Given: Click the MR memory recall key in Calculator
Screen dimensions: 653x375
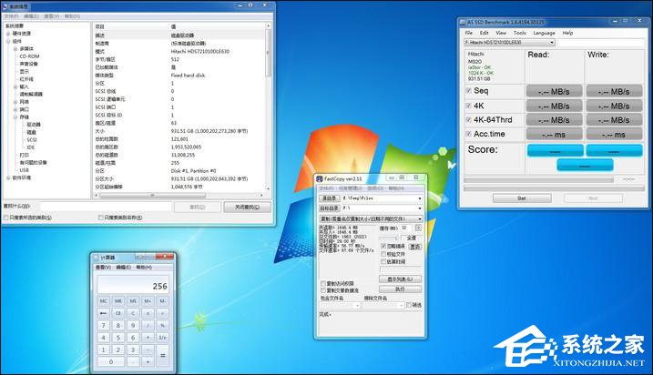Looking at the screenshot, I should click(x=118, y=301).
